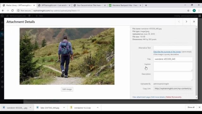This screenshot has width=202, height=114.
Task: Open a new browser tab
Action: [146, 5]
